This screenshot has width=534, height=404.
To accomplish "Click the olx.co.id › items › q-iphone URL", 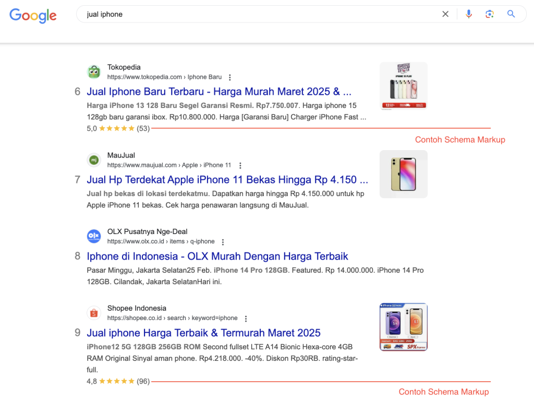I will [x=161, y=242].
